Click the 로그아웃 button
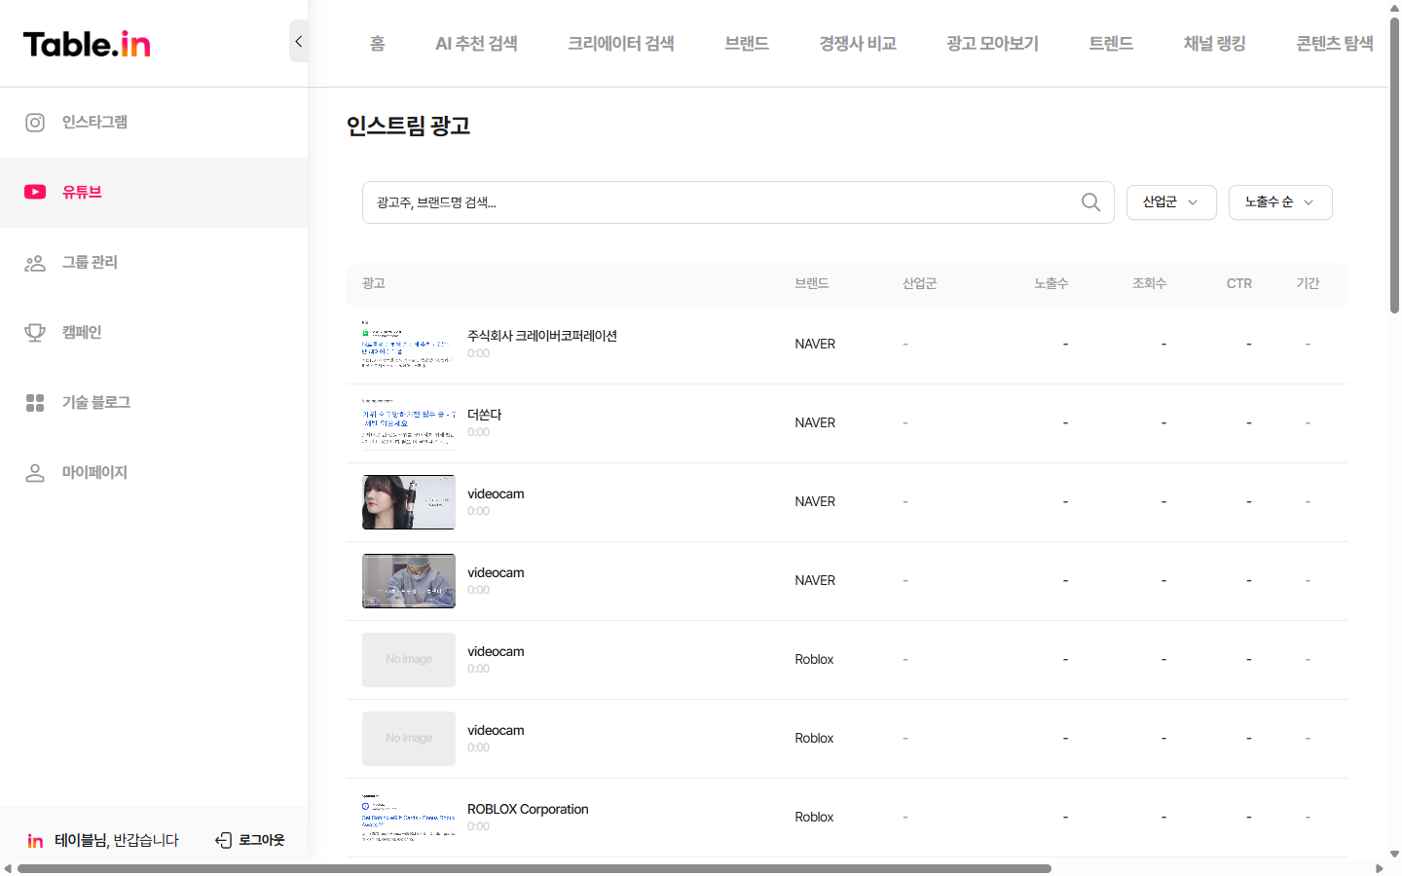The width and height of the screenshot is (1402, 876). coord(249,839)
